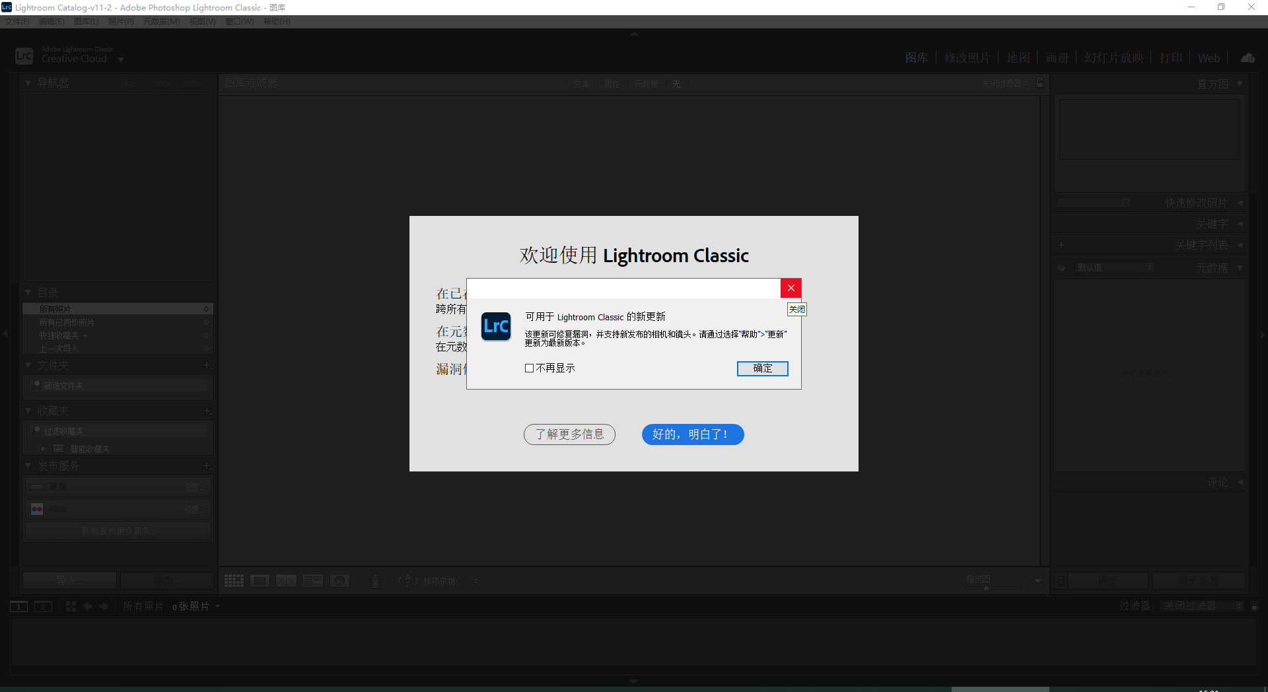Click 联机查找更多服务 button
Image resolution: width=1268 pixels, height=692 pixels.
(x=118, y=532)
